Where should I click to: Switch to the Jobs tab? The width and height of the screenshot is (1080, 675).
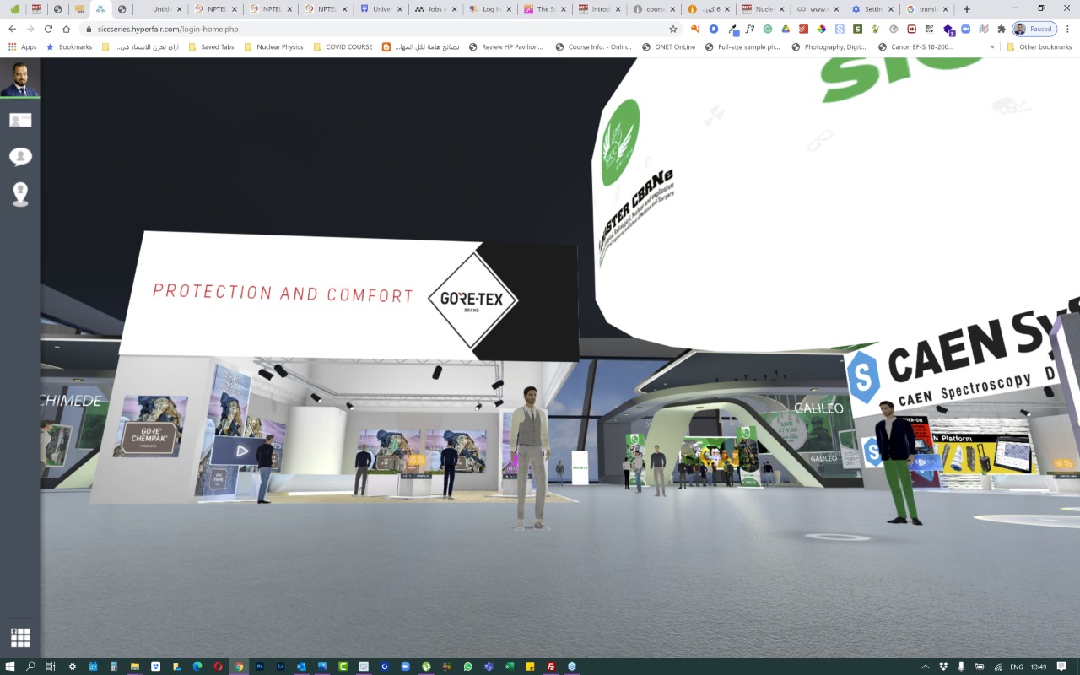coord(435,9)
